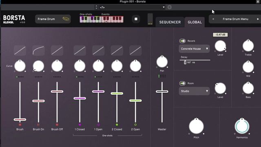Click the output level meter
This screenshot has width=261, height=147.
[150, 19]
